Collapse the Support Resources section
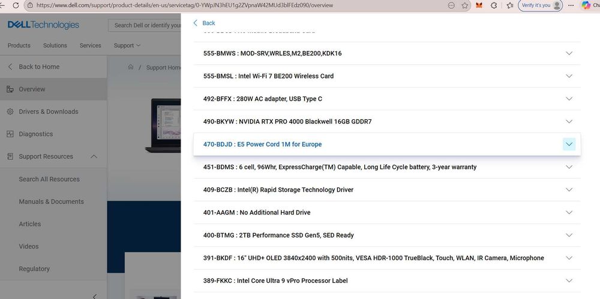Viewport: 600px width, 299px height. [94, 156]
